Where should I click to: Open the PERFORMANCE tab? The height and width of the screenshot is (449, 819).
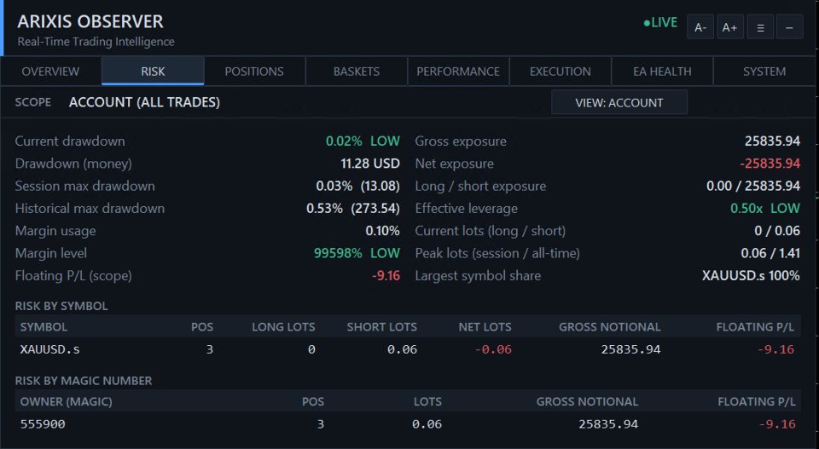(458, 72)
